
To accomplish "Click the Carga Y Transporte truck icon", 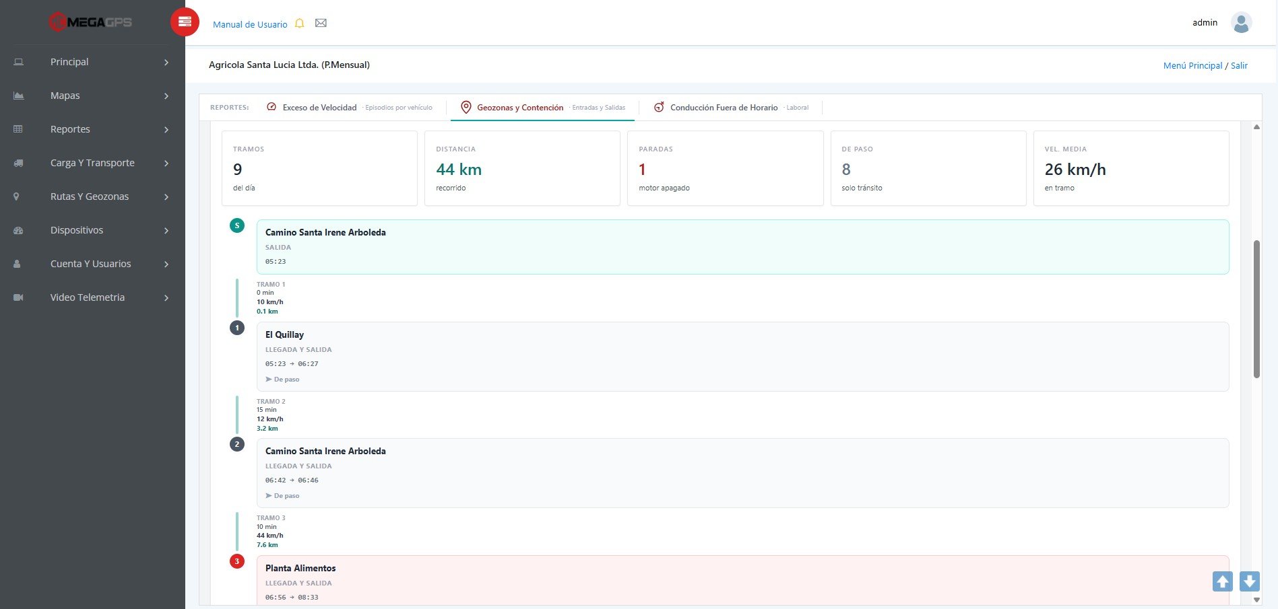I will 19,163.
